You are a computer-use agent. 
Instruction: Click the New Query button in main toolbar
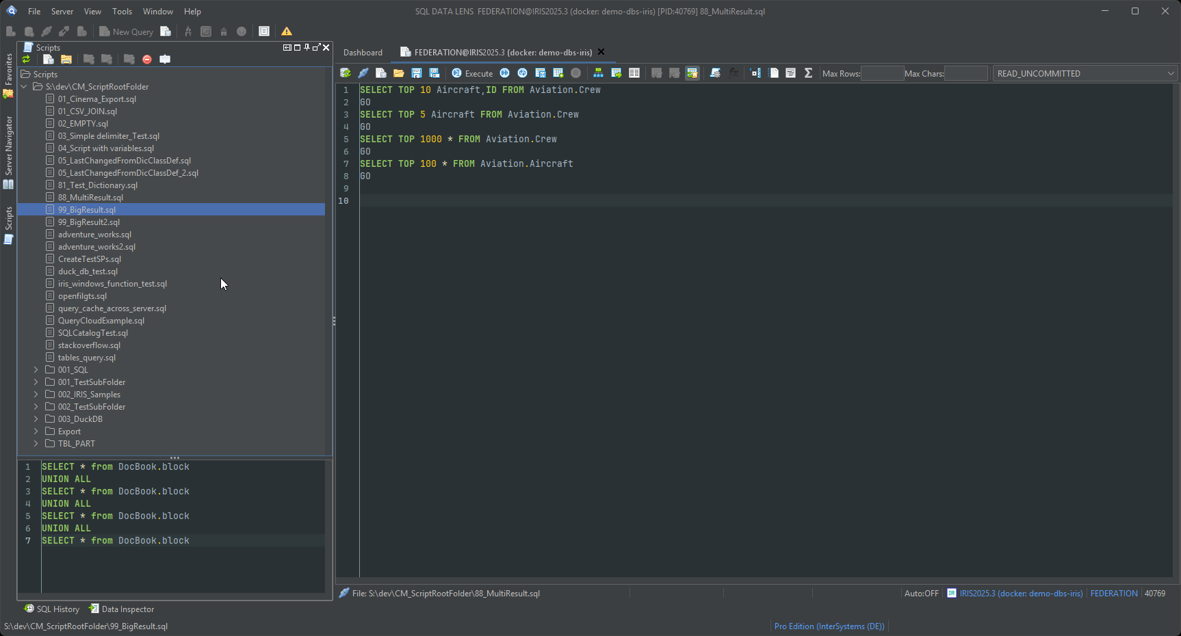pos(127,31)
